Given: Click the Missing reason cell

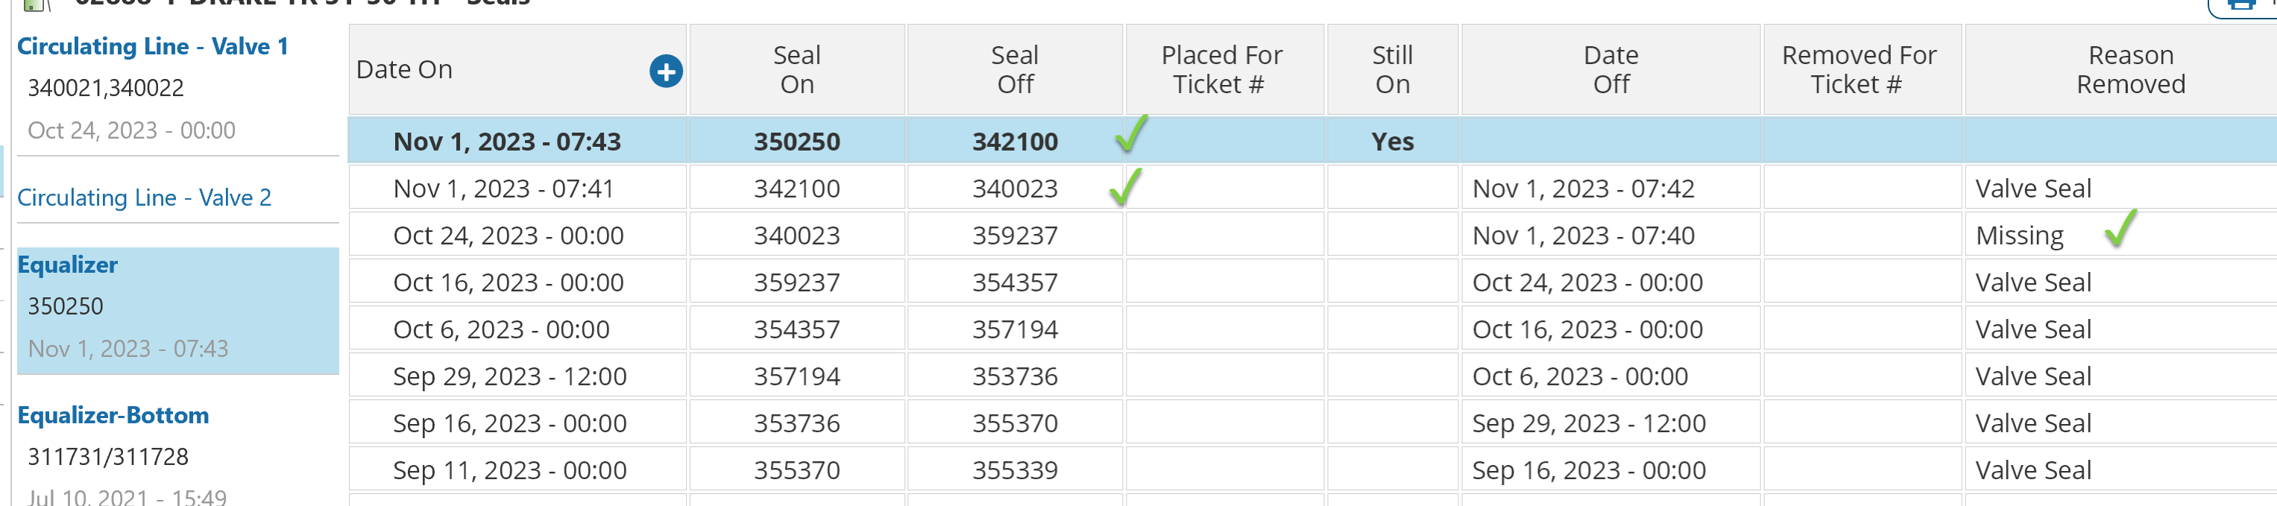Looking at the screenshot, I should click(2019, 235).
